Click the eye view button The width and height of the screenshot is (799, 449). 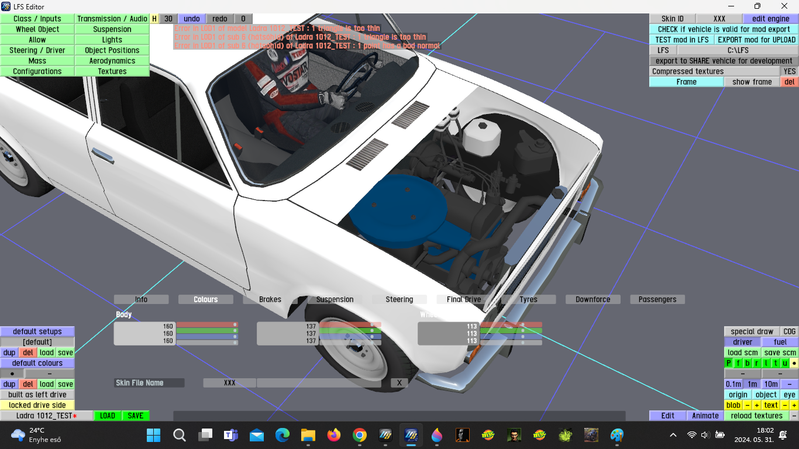pos(790,395)
